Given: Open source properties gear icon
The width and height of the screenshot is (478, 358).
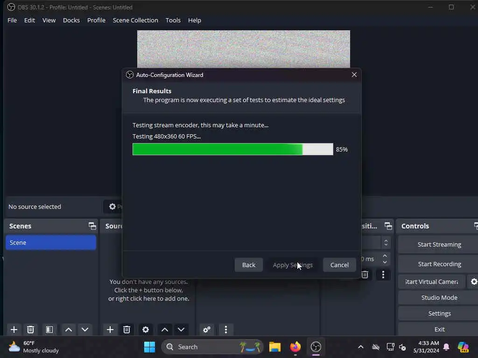Looking at the screenshot, I should (x=146, y=330).
